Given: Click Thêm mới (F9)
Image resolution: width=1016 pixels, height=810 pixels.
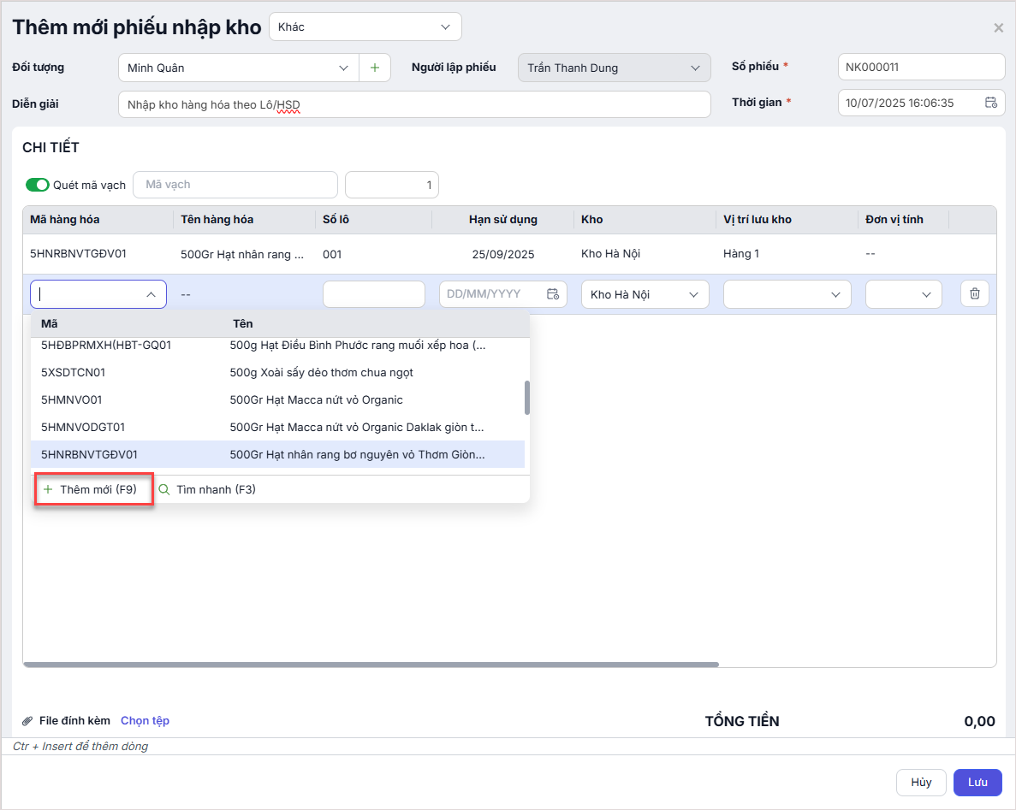Looking at the screenshot, I should pos(94,489).
